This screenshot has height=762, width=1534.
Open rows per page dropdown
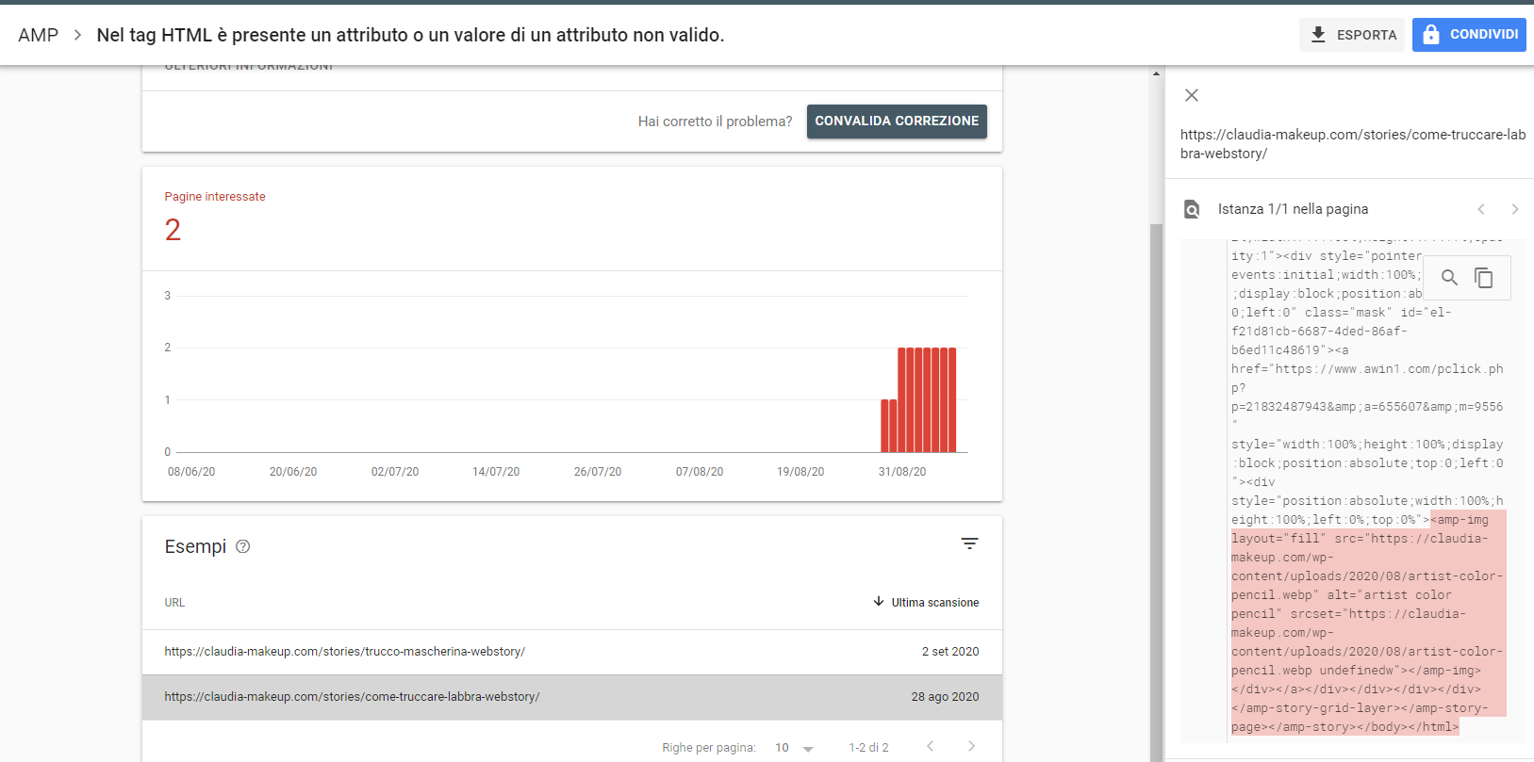pos(794,748)
